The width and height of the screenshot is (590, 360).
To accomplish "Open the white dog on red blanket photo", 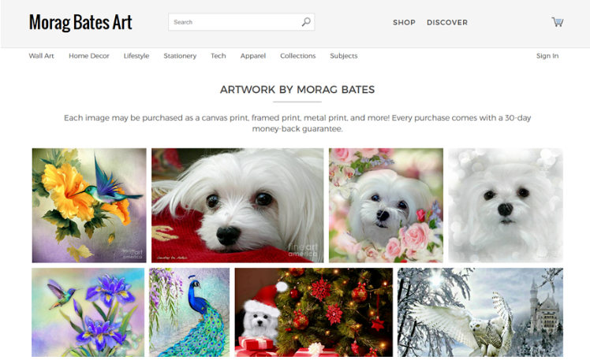I will pos(237,205).
